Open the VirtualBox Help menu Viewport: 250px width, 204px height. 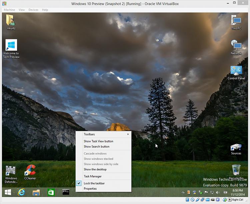point(45,10)
